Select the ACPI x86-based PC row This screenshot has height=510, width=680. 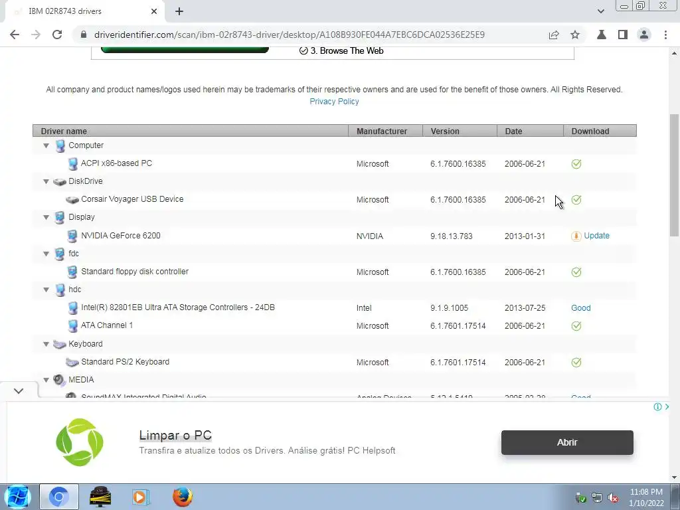(335, 163)
